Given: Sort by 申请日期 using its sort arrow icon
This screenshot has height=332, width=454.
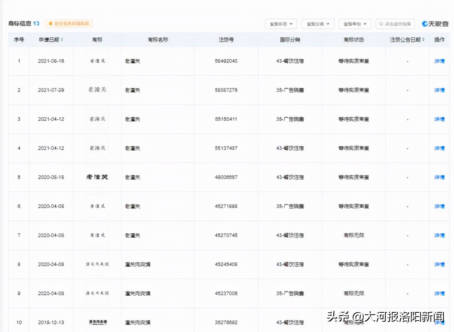Looking at the screenshot, I should tap(62, 39).
